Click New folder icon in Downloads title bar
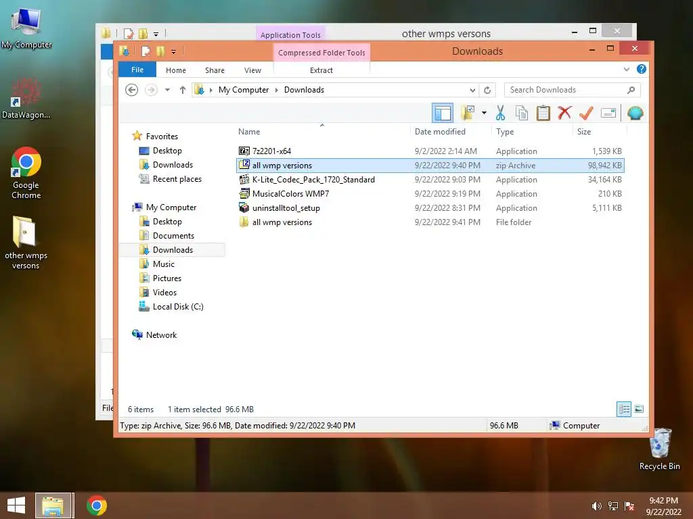Viewport: 693px width, 519px height. tap(160, 51)
